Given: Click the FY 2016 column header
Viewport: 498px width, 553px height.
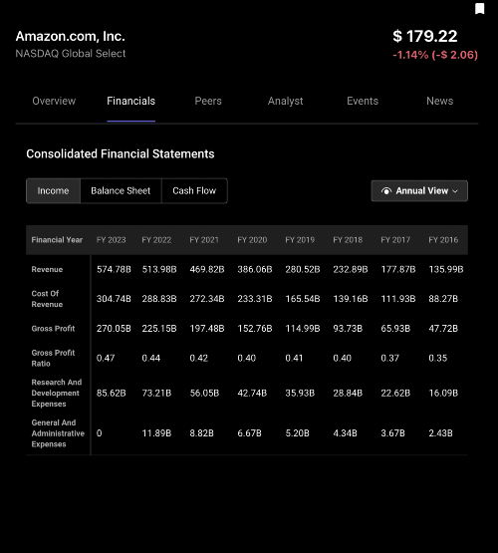Looking at the screenshot, I should click(443, 240).
